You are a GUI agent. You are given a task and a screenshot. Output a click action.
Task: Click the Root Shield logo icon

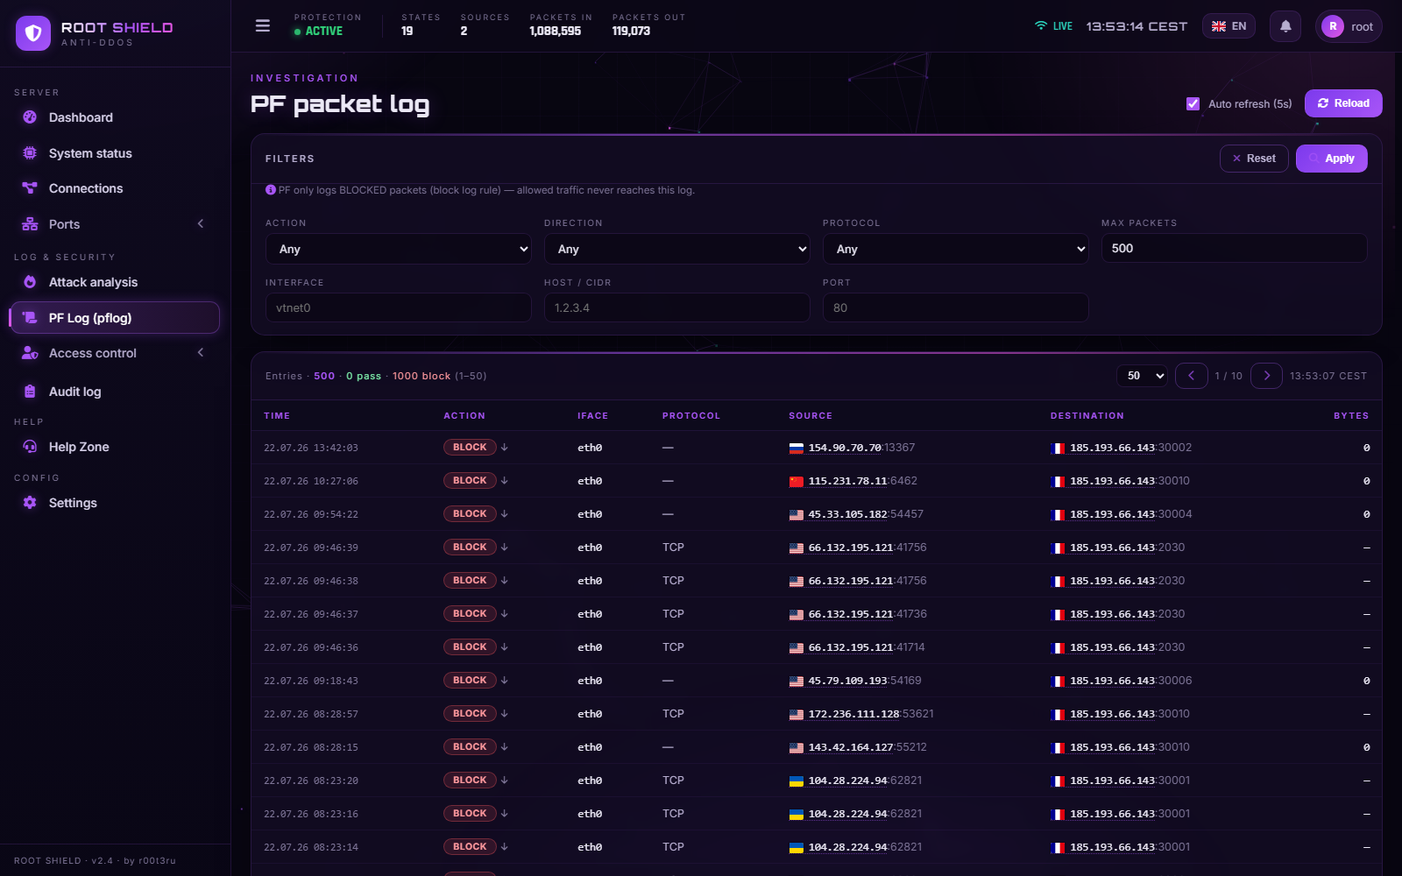(x=33, y=33)
